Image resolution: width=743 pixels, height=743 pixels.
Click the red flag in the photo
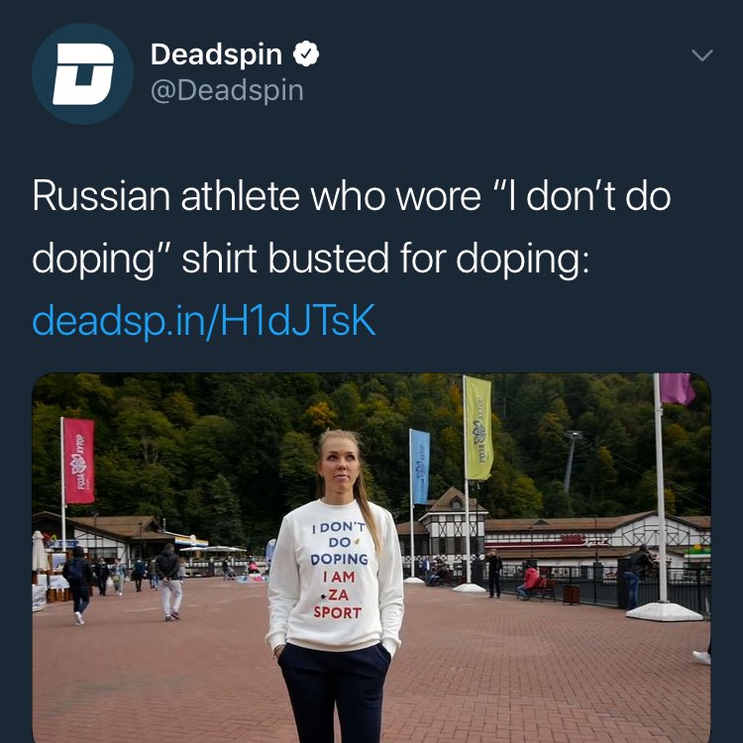click(78, 461)
